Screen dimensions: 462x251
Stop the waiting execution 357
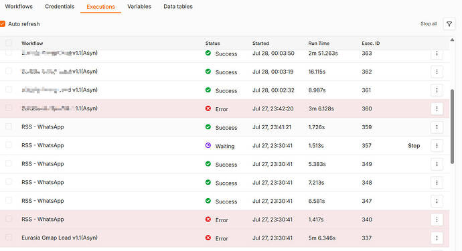(414, 145)
